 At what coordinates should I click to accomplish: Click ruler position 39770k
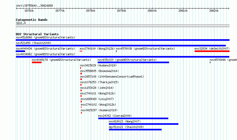[x=60, y=11]
